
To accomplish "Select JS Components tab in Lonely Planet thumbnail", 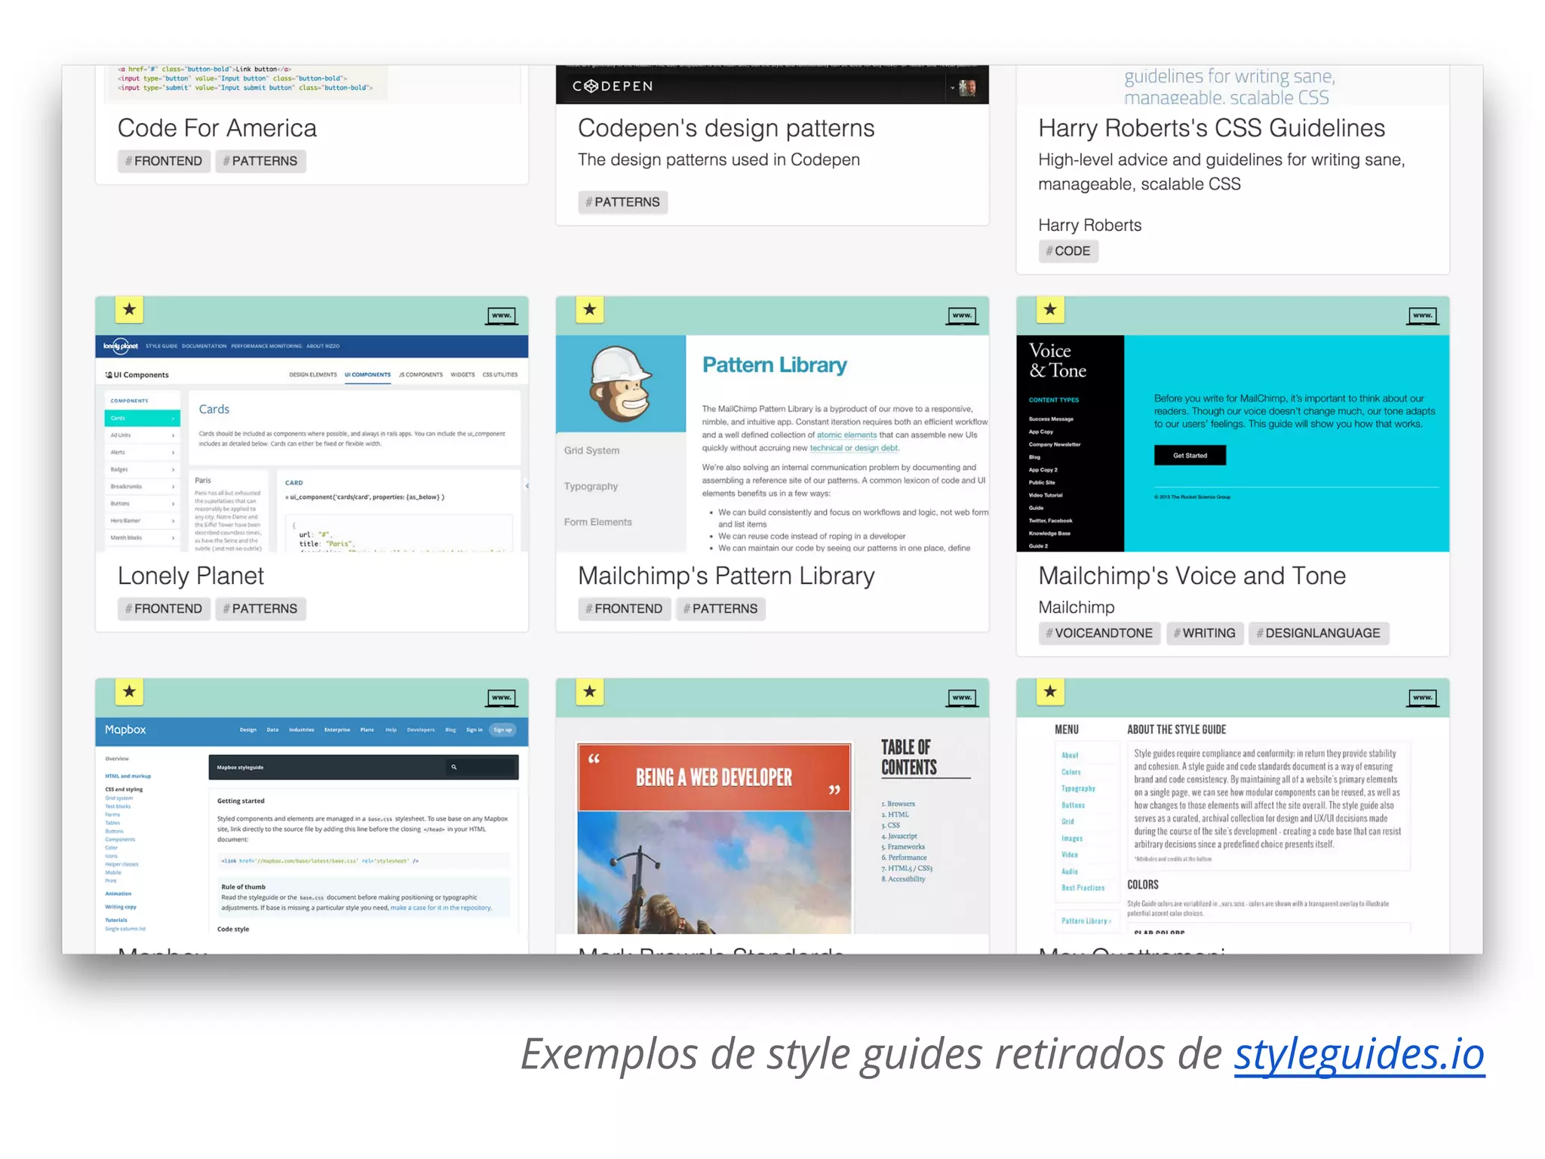I will pos(420,374).
